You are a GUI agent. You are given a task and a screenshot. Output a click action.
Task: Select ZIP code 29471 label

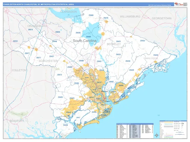27,53
